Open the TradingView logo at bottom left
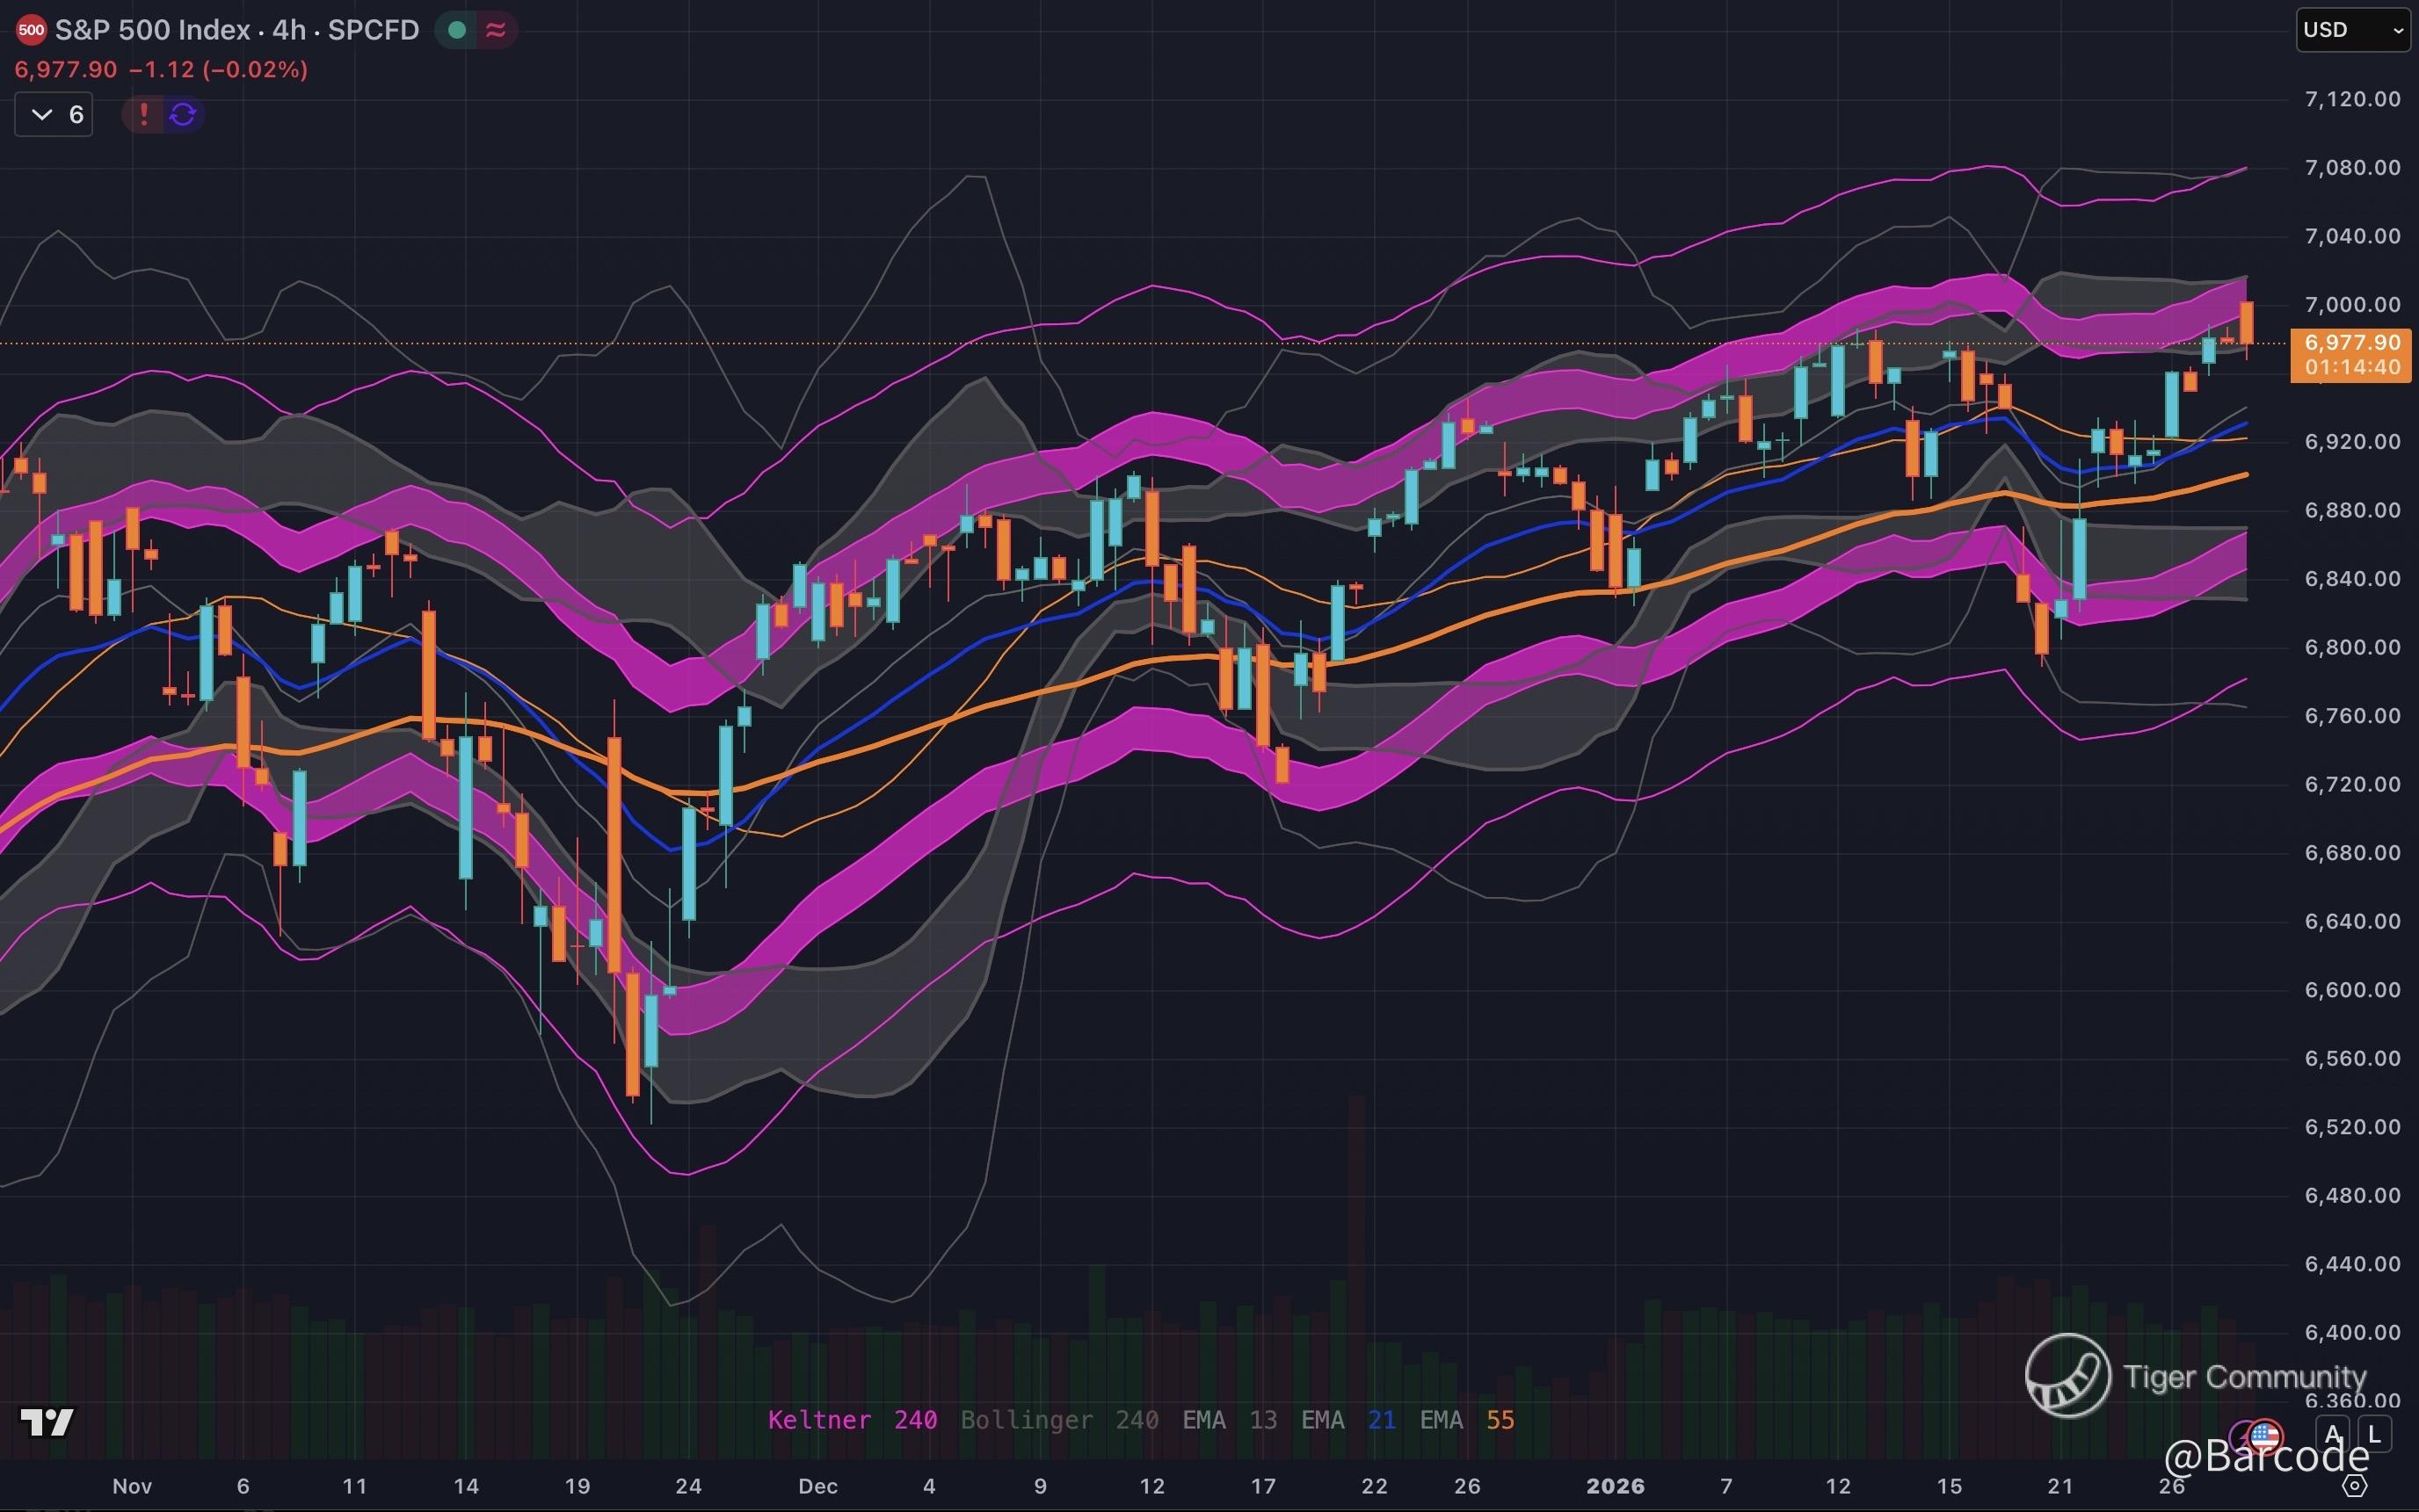The width and height of the screenshot is (2419, 1512). (x=47, y=1421)
